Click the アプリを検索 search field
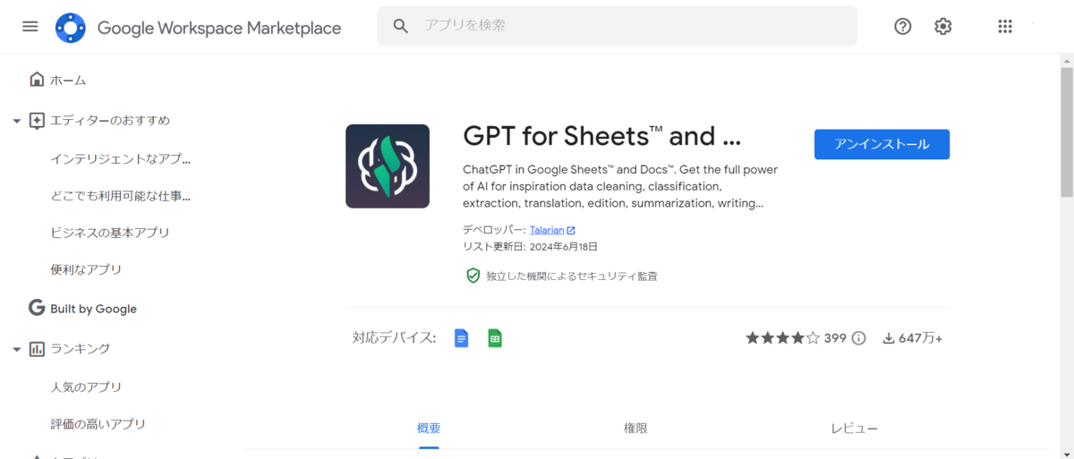Screen dimensions: 1074x459 [x=617, y=26]
